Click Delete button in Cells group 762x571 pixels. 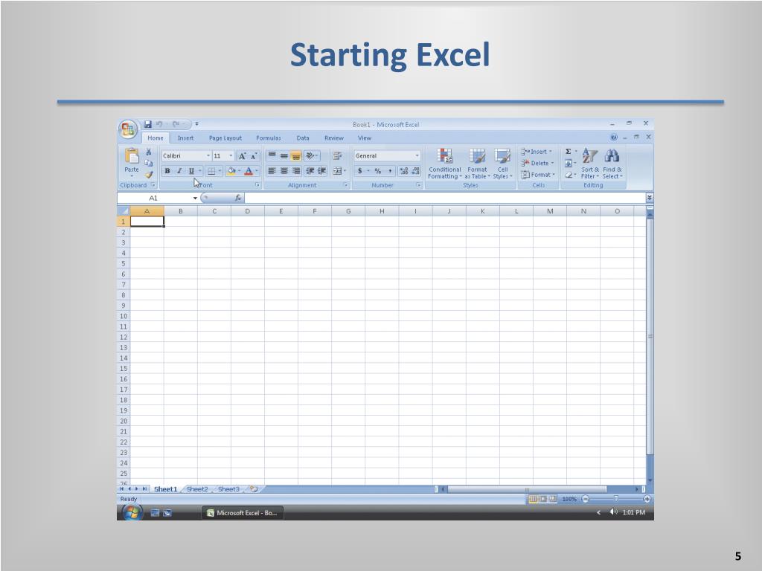tap(537, 163)
